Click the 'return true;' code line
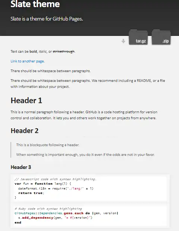The image size is (179, 231). click(31, 193)
